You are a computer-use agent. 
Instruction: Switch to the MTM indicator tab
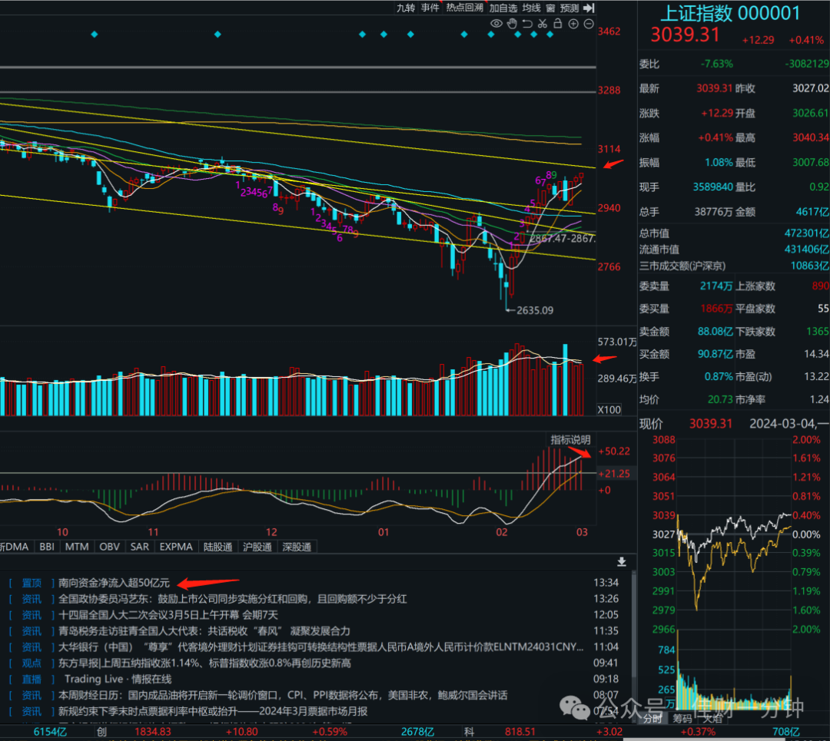[x=77, y=547]
